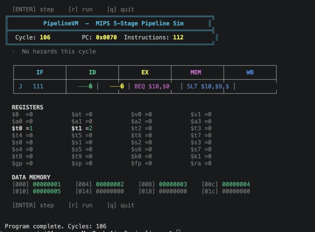Select register entry '$sp =0'
The height and width of the screenshot is (232, 315).
[82, 164]
